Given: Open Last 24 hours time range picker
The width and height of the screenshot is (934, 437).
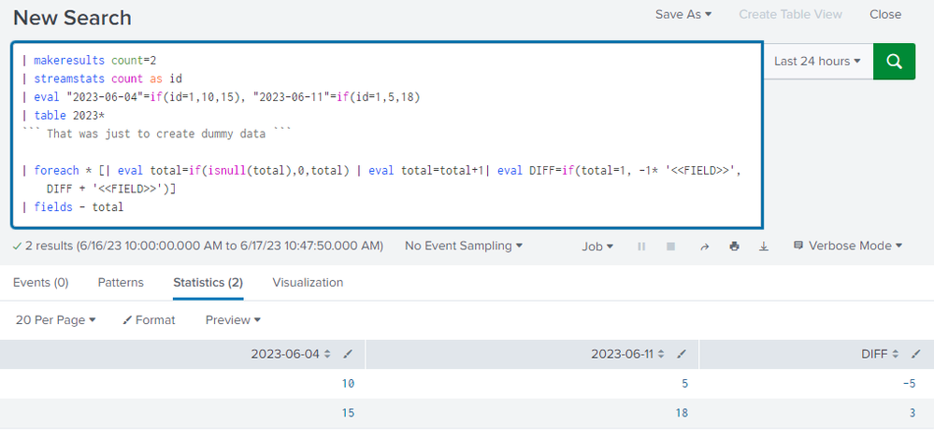Looking at the screenshot, I should pyautogui.click(x=817, y=62).
